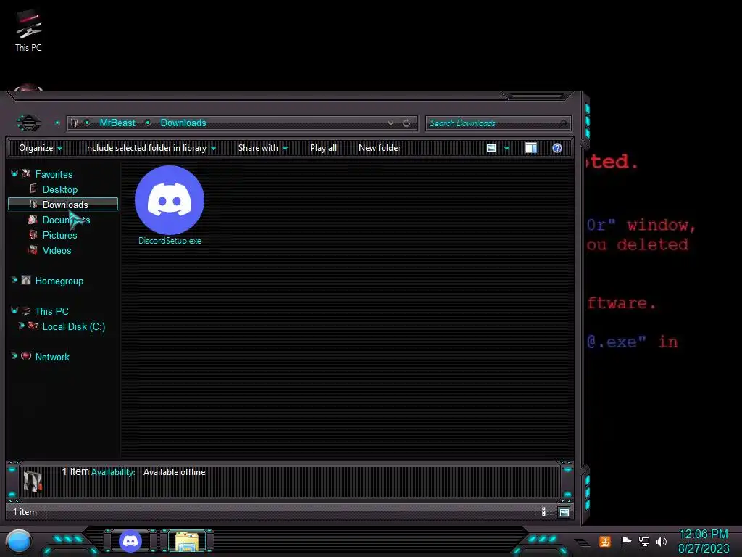The width and height of the screenshot is (742, 557).
Task: Collapse the This PC tree node
Action: tap(14, 310)
